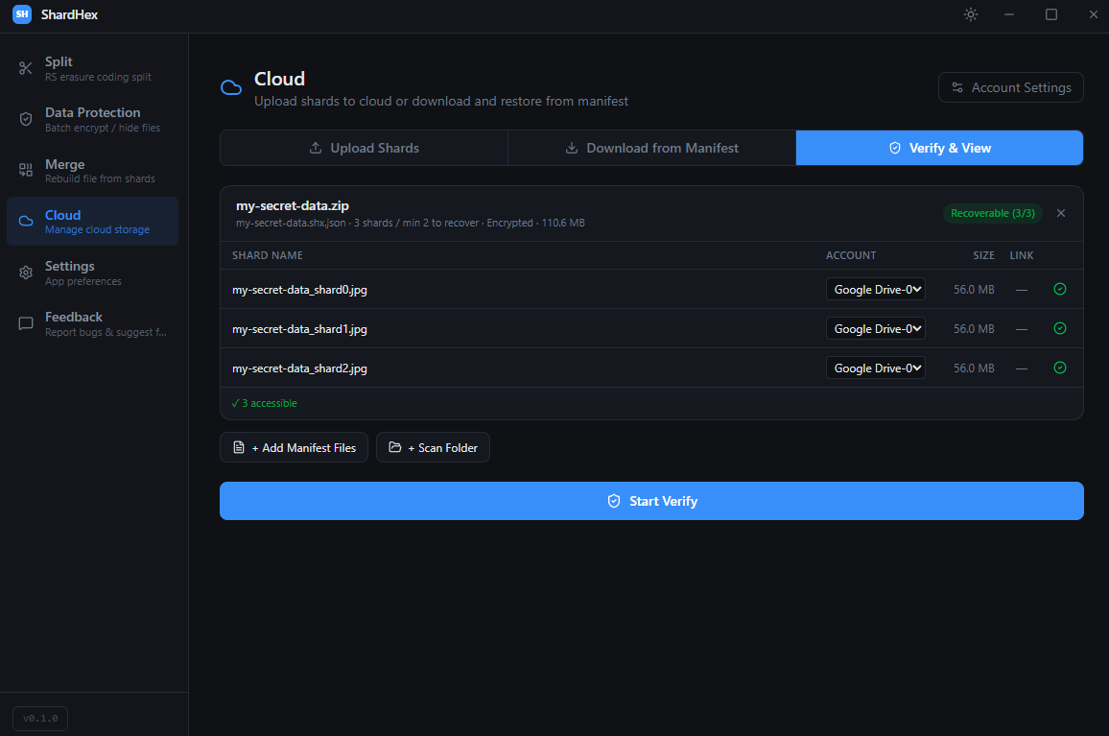Open account dropdown for shard2.jpg
The height and width of the screenshot is (736, 1109).
pyautogui.click(x=875, y=368)
